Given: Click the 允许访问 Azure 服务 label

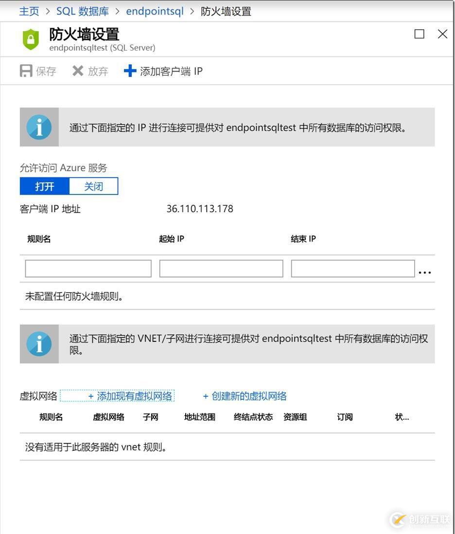Looking at the screenshot, I should pyautogui.click(x=63, y=168).
